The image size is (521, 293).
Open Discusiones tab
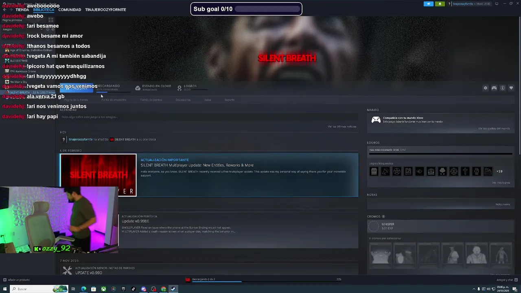[x=183, y=100]
